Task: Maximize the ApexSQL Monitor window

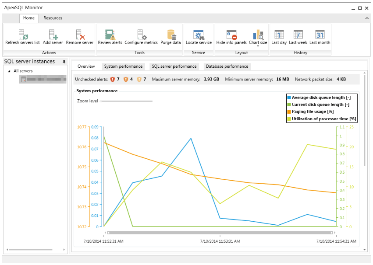Action: click(x=360, y=8)
